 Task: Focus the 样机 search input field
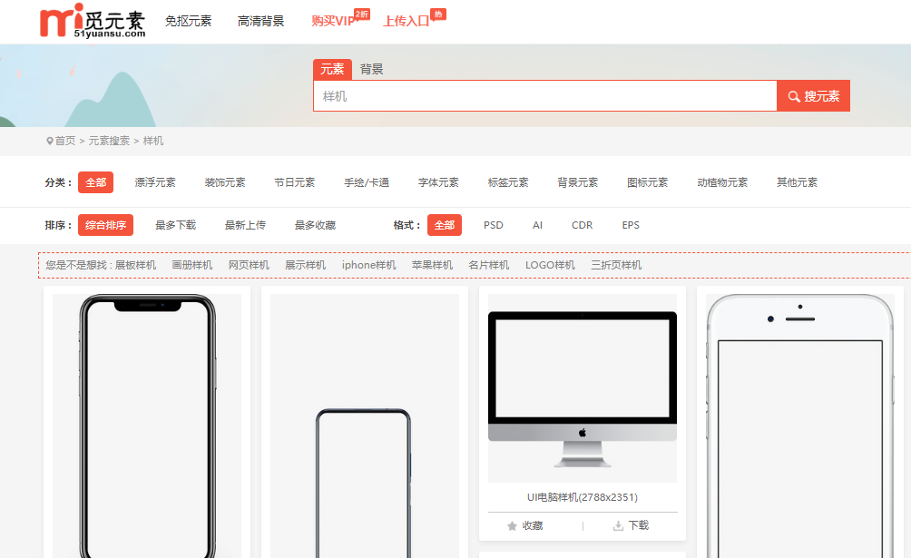coord(545,96)
